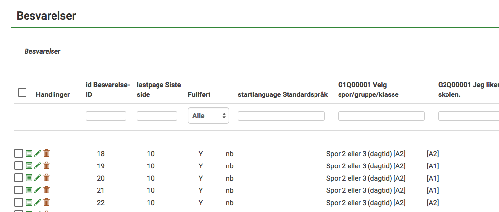Edit response 19 using pencil icon
499x212 pixels.
38,165
